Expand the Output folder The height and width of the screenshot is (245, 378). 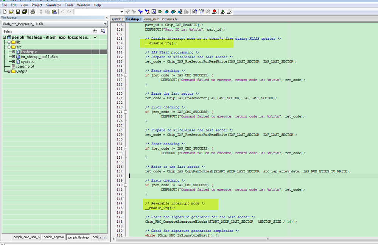point(9,71)
